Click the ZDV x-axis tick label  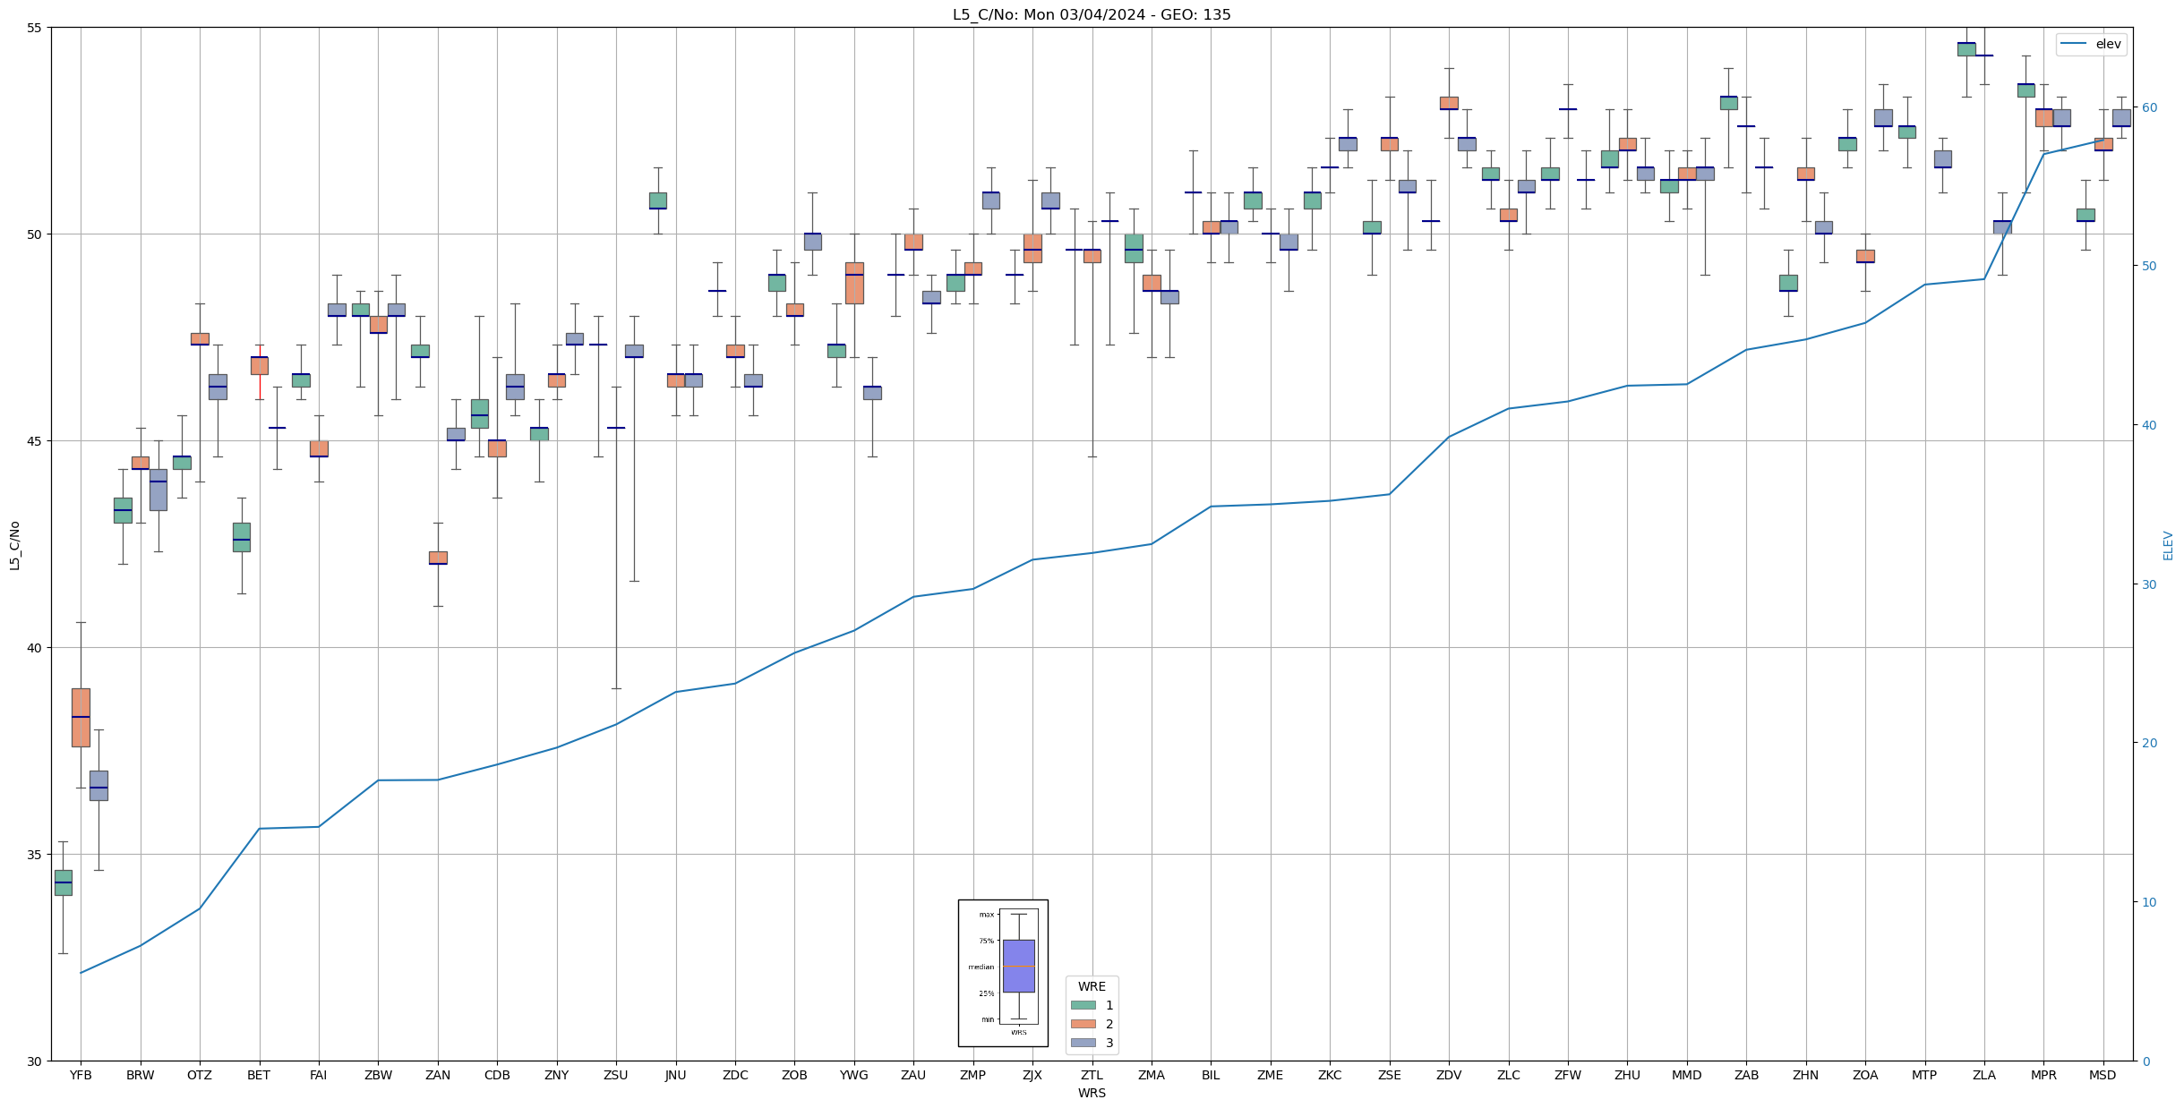(x=1448, y=1075)
